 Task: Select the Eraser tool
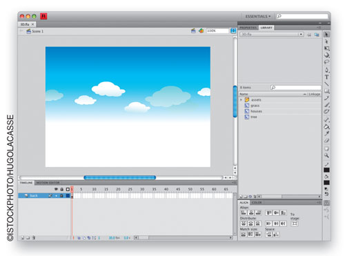pos(326,141)
